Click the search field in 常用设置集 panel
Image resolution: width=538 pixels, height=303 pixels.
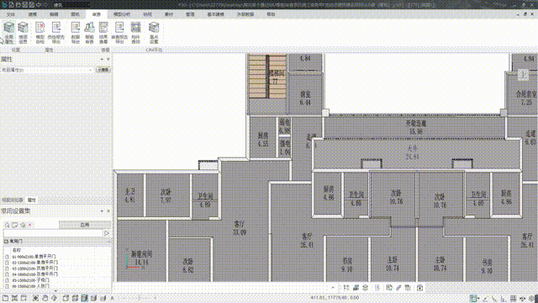click(x=53, y=234)
